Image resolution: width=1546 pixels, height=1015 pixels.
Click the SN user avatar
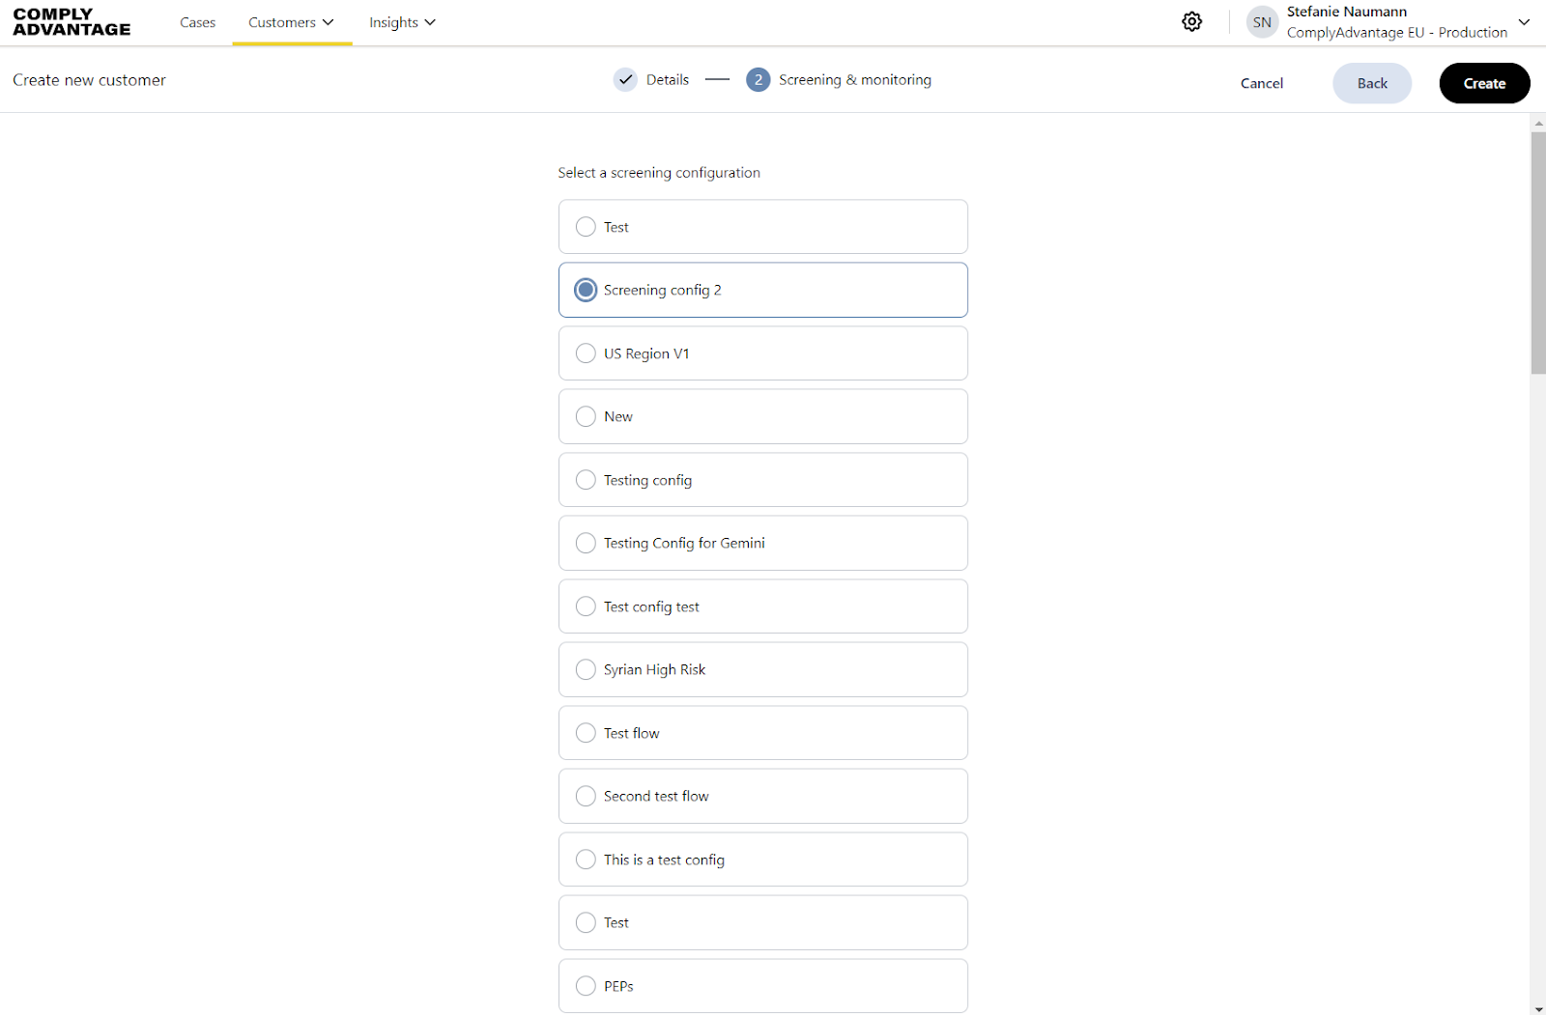click(x=1262, y=22)
